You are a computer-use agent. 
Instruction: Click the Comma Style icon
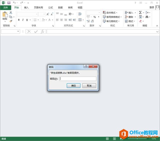[x=98, y=17]
